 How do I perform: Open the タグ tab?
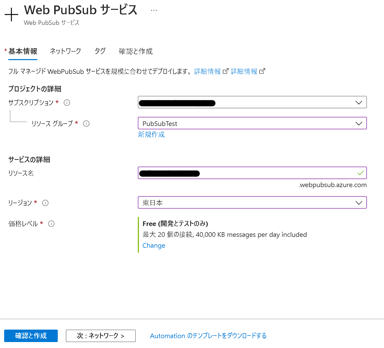click(100, 51)
